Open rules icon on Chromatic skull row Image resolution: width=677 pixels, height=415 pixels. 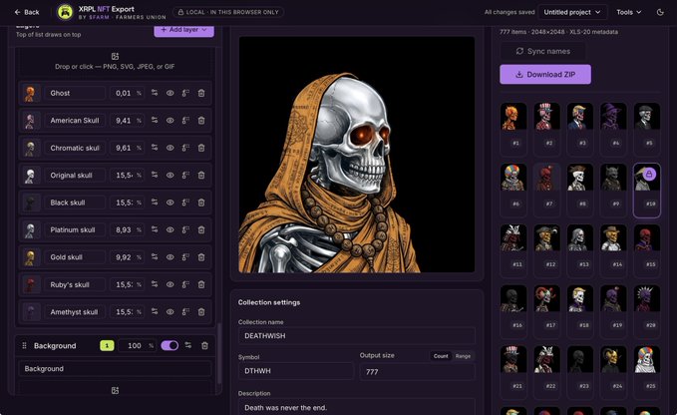click(x=185, y=148)
